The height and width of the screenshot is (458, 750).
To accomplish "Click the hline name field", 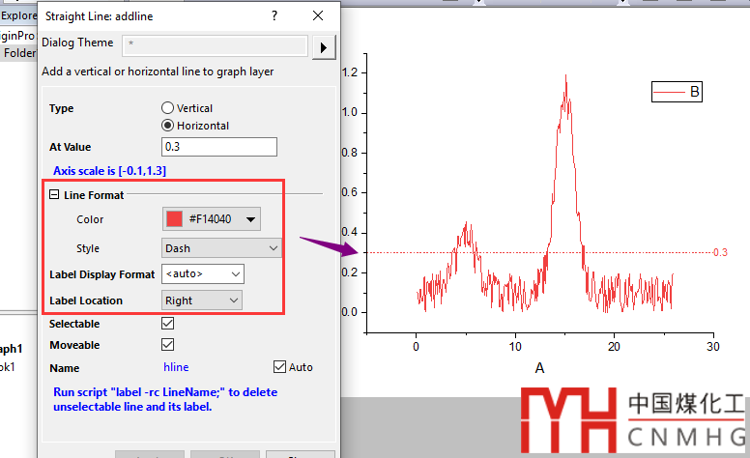I will (179, 368).
